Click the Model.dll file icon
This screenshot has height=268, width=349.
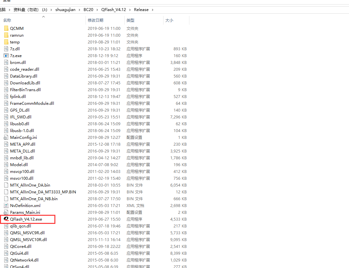pos(6,165)
